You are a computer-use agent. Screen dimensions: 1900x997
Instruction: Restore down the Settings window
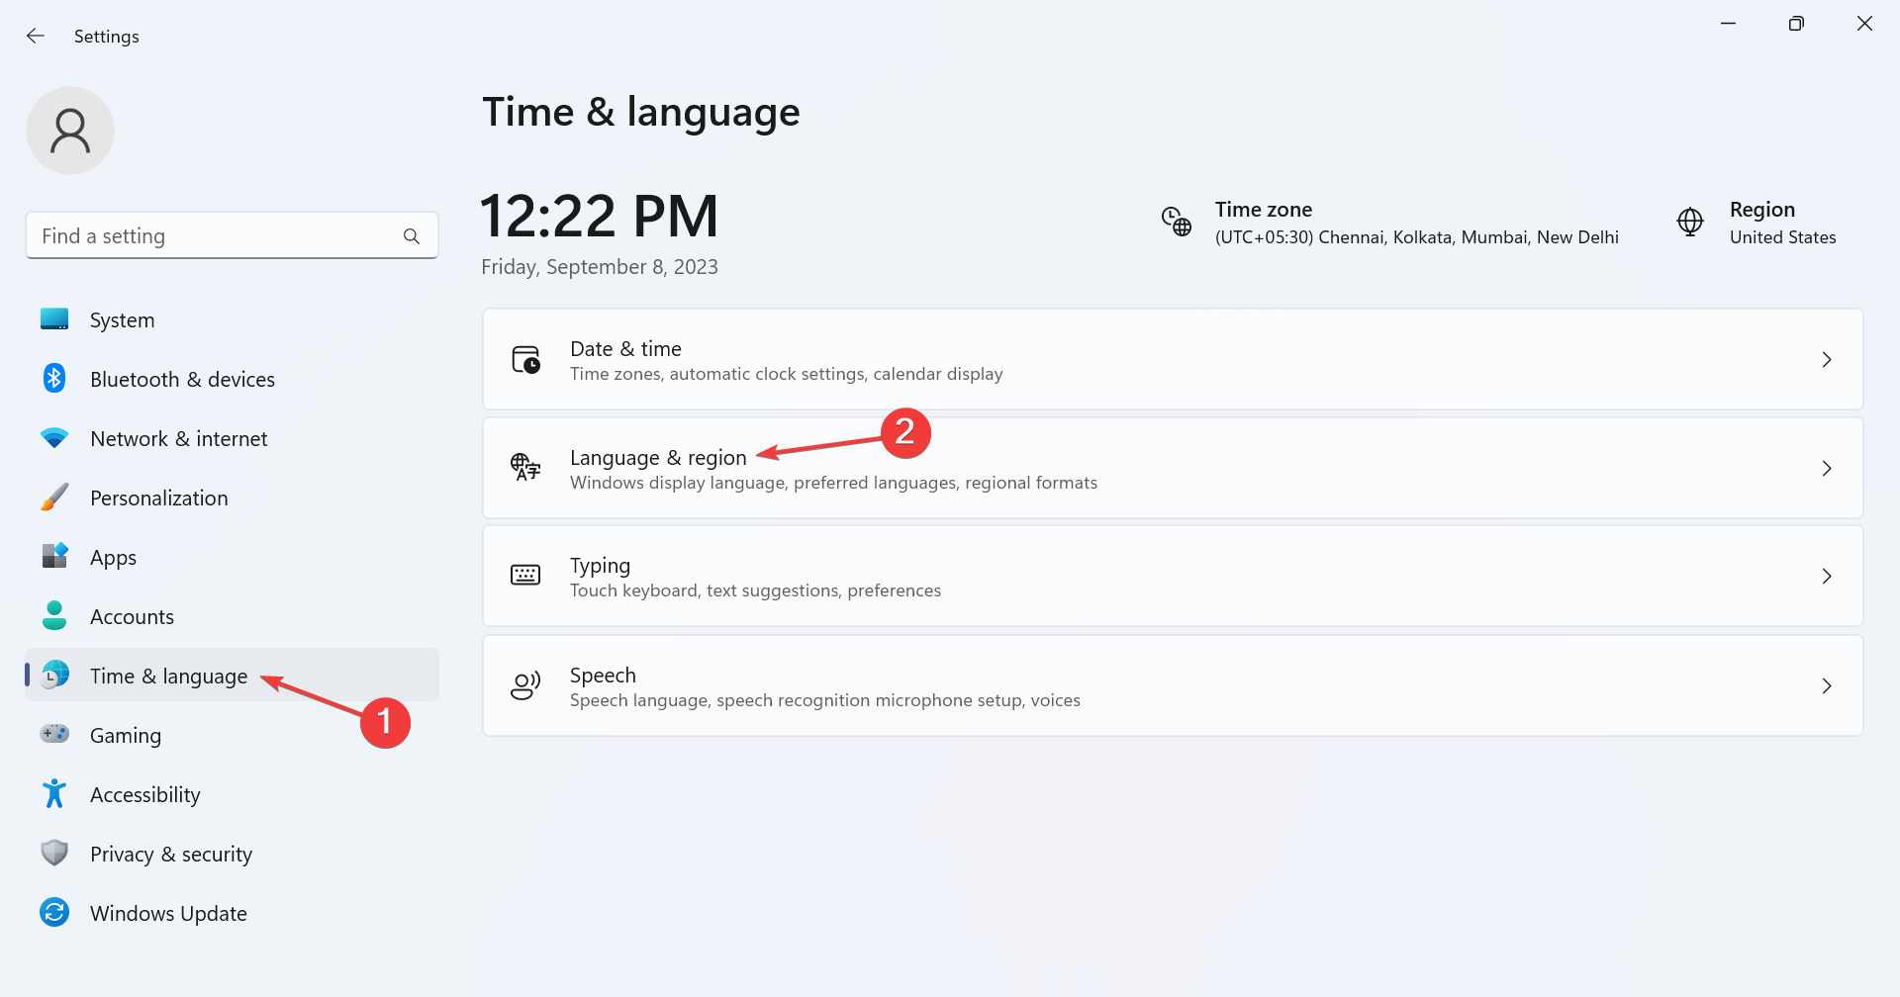pyautogui.click(x=1796, y=23)
